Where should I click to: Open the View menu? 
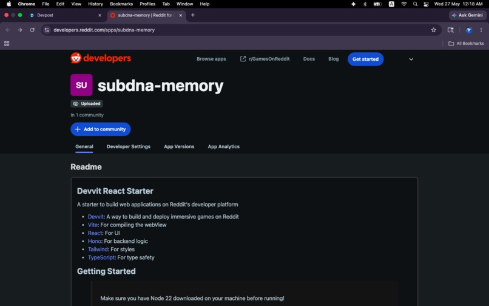[76, 4]
